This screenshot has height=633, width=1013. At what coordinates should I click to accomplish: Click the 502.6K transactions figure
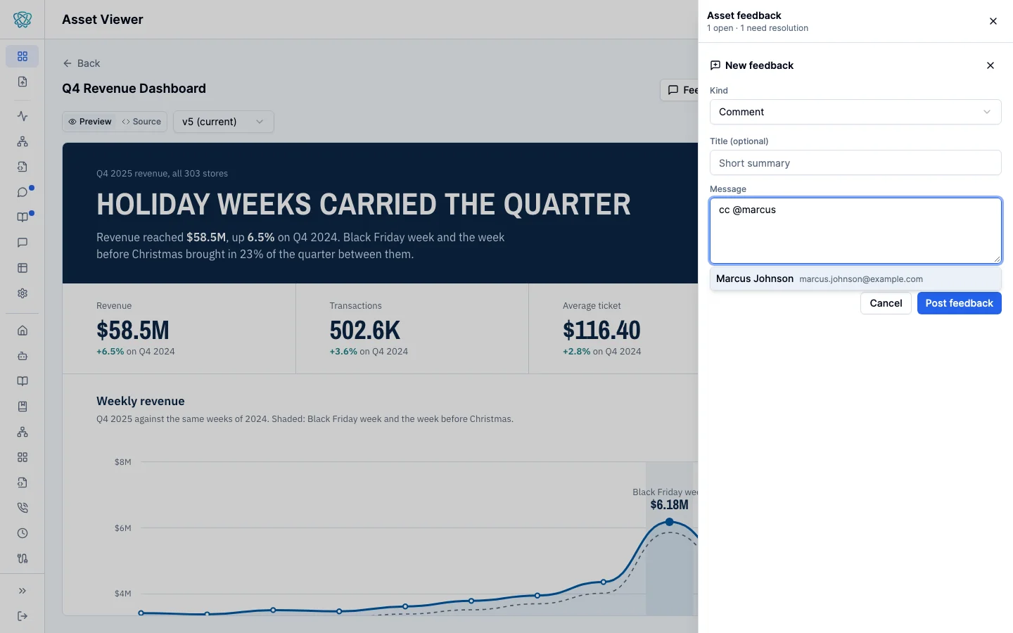coord(364,330)
